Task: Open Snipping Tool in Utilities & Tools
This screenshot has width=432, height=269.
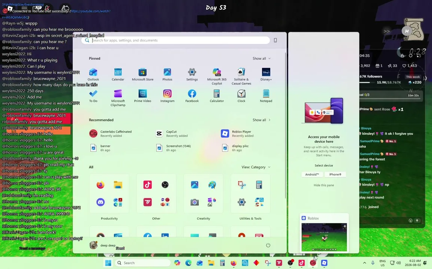Action: pos(241,185)
